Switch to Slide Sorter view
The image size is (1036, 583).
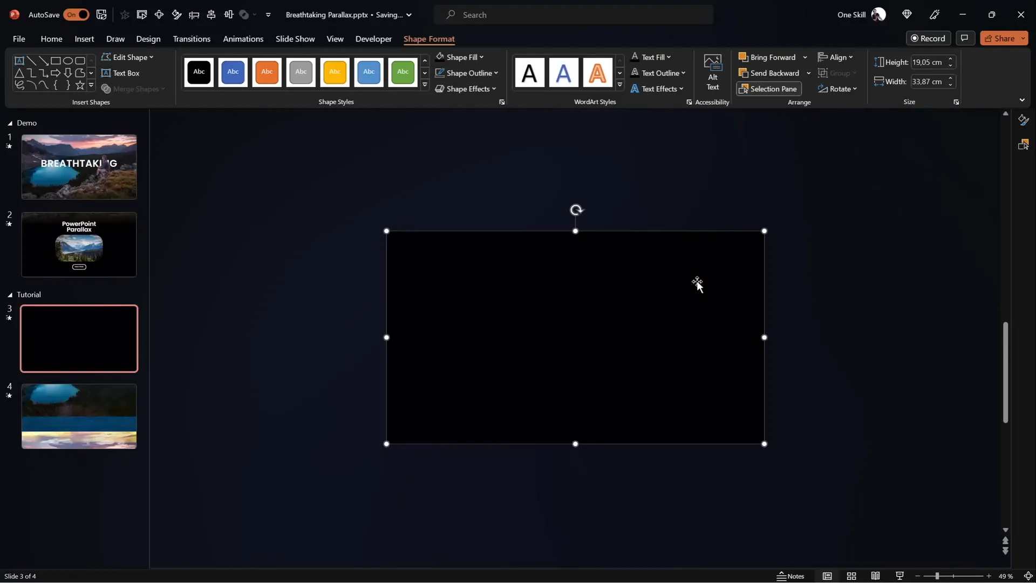[851, 576]
